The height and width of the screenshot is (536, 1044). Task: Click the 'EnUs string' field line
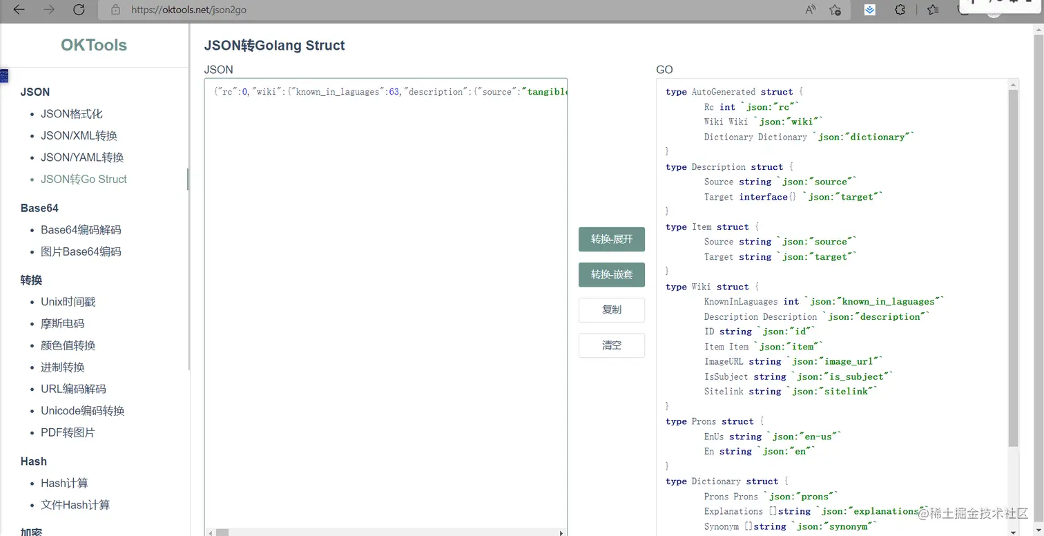click(773, 437)
